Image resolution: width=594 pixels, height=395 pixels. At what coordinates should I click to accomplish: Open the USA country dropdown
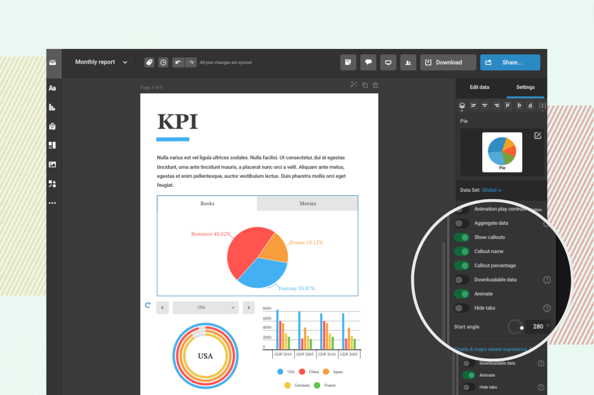[x=205, y=307]
